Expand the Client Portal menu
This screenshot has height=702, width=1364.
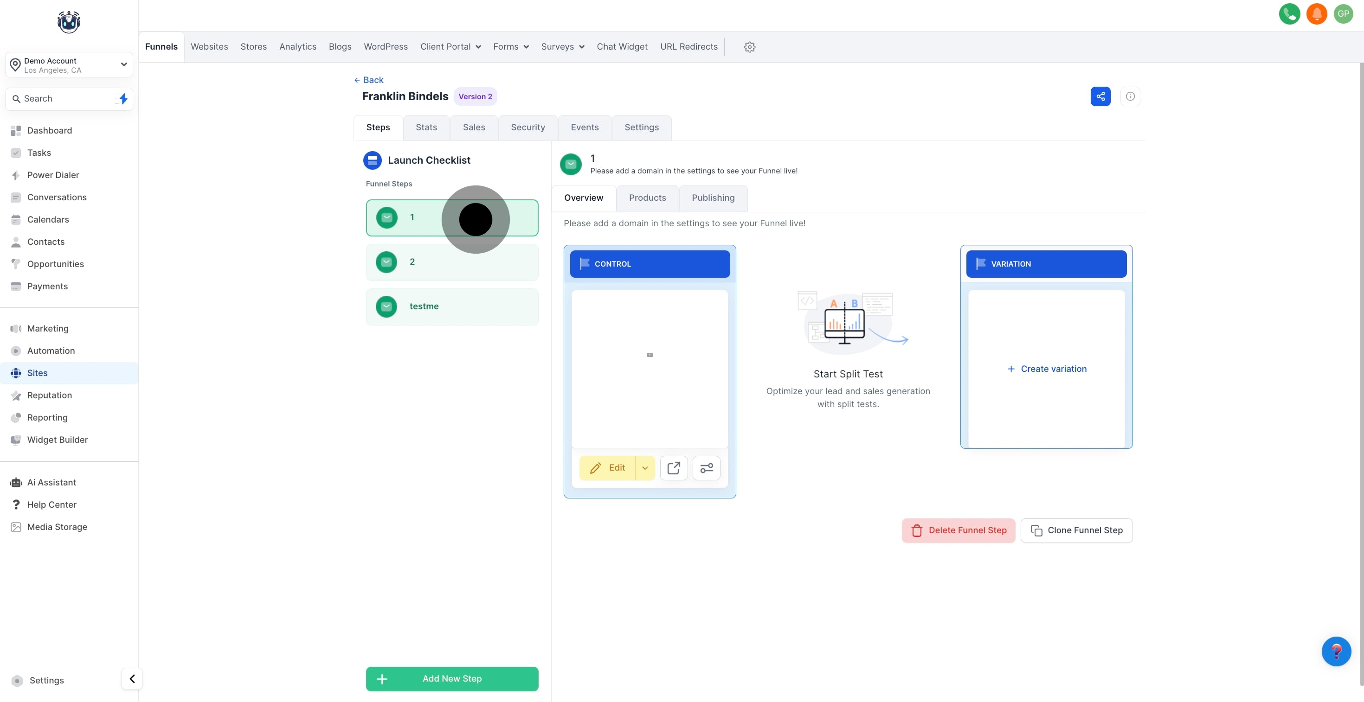tap(450, 46)
